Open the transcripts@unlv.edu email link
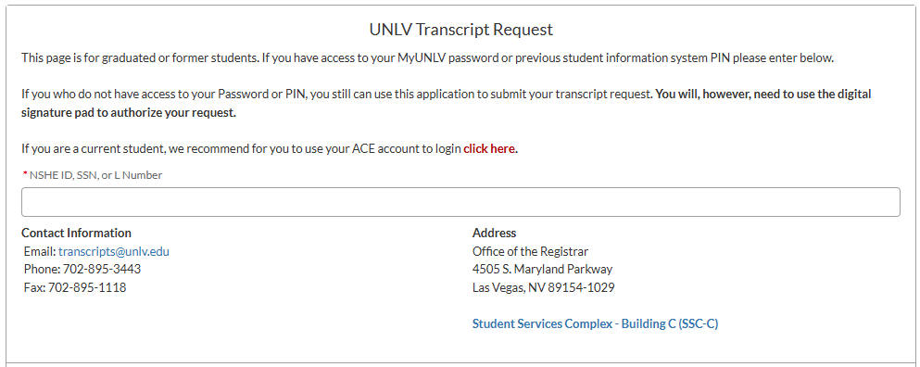The image size is (920, 367). 114,251
